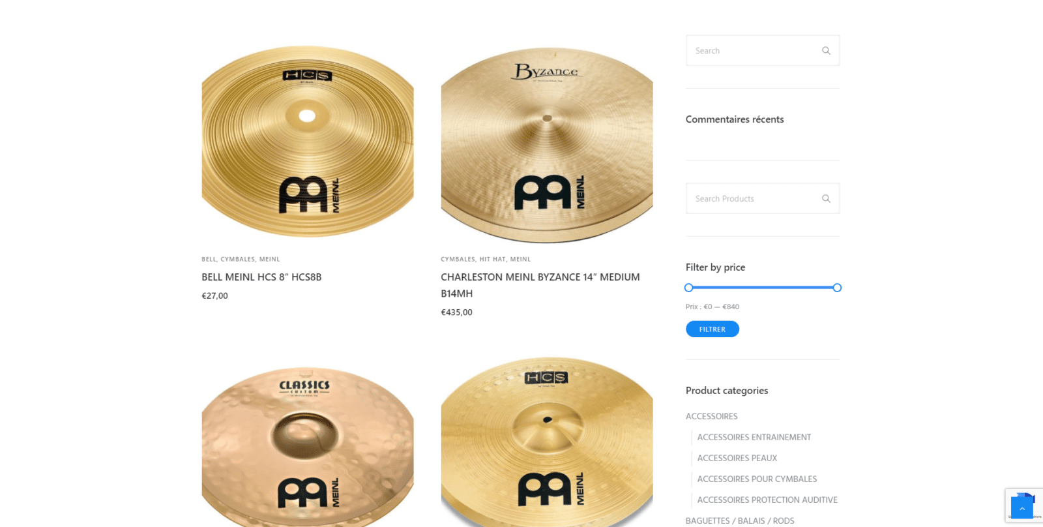Click the Search Products magnifier icon

click(x=826, y=199)
